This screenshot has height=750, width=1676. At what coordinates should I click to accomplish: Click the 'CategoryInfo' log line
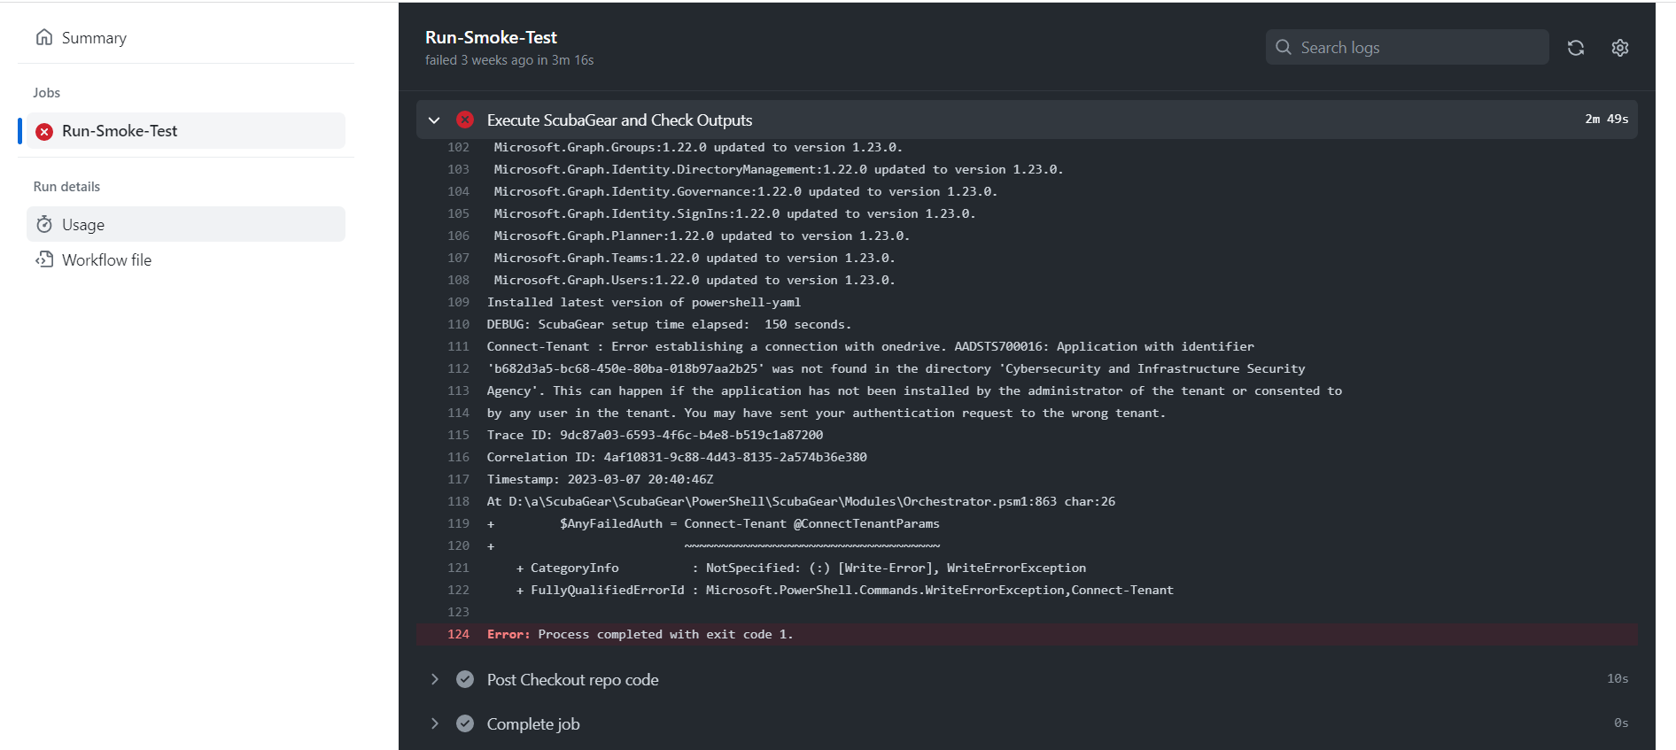click(801, 568)
